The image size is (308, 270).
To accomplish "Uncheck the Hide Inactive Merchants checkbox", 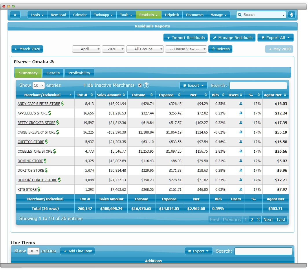I will (x=140, y=85).
